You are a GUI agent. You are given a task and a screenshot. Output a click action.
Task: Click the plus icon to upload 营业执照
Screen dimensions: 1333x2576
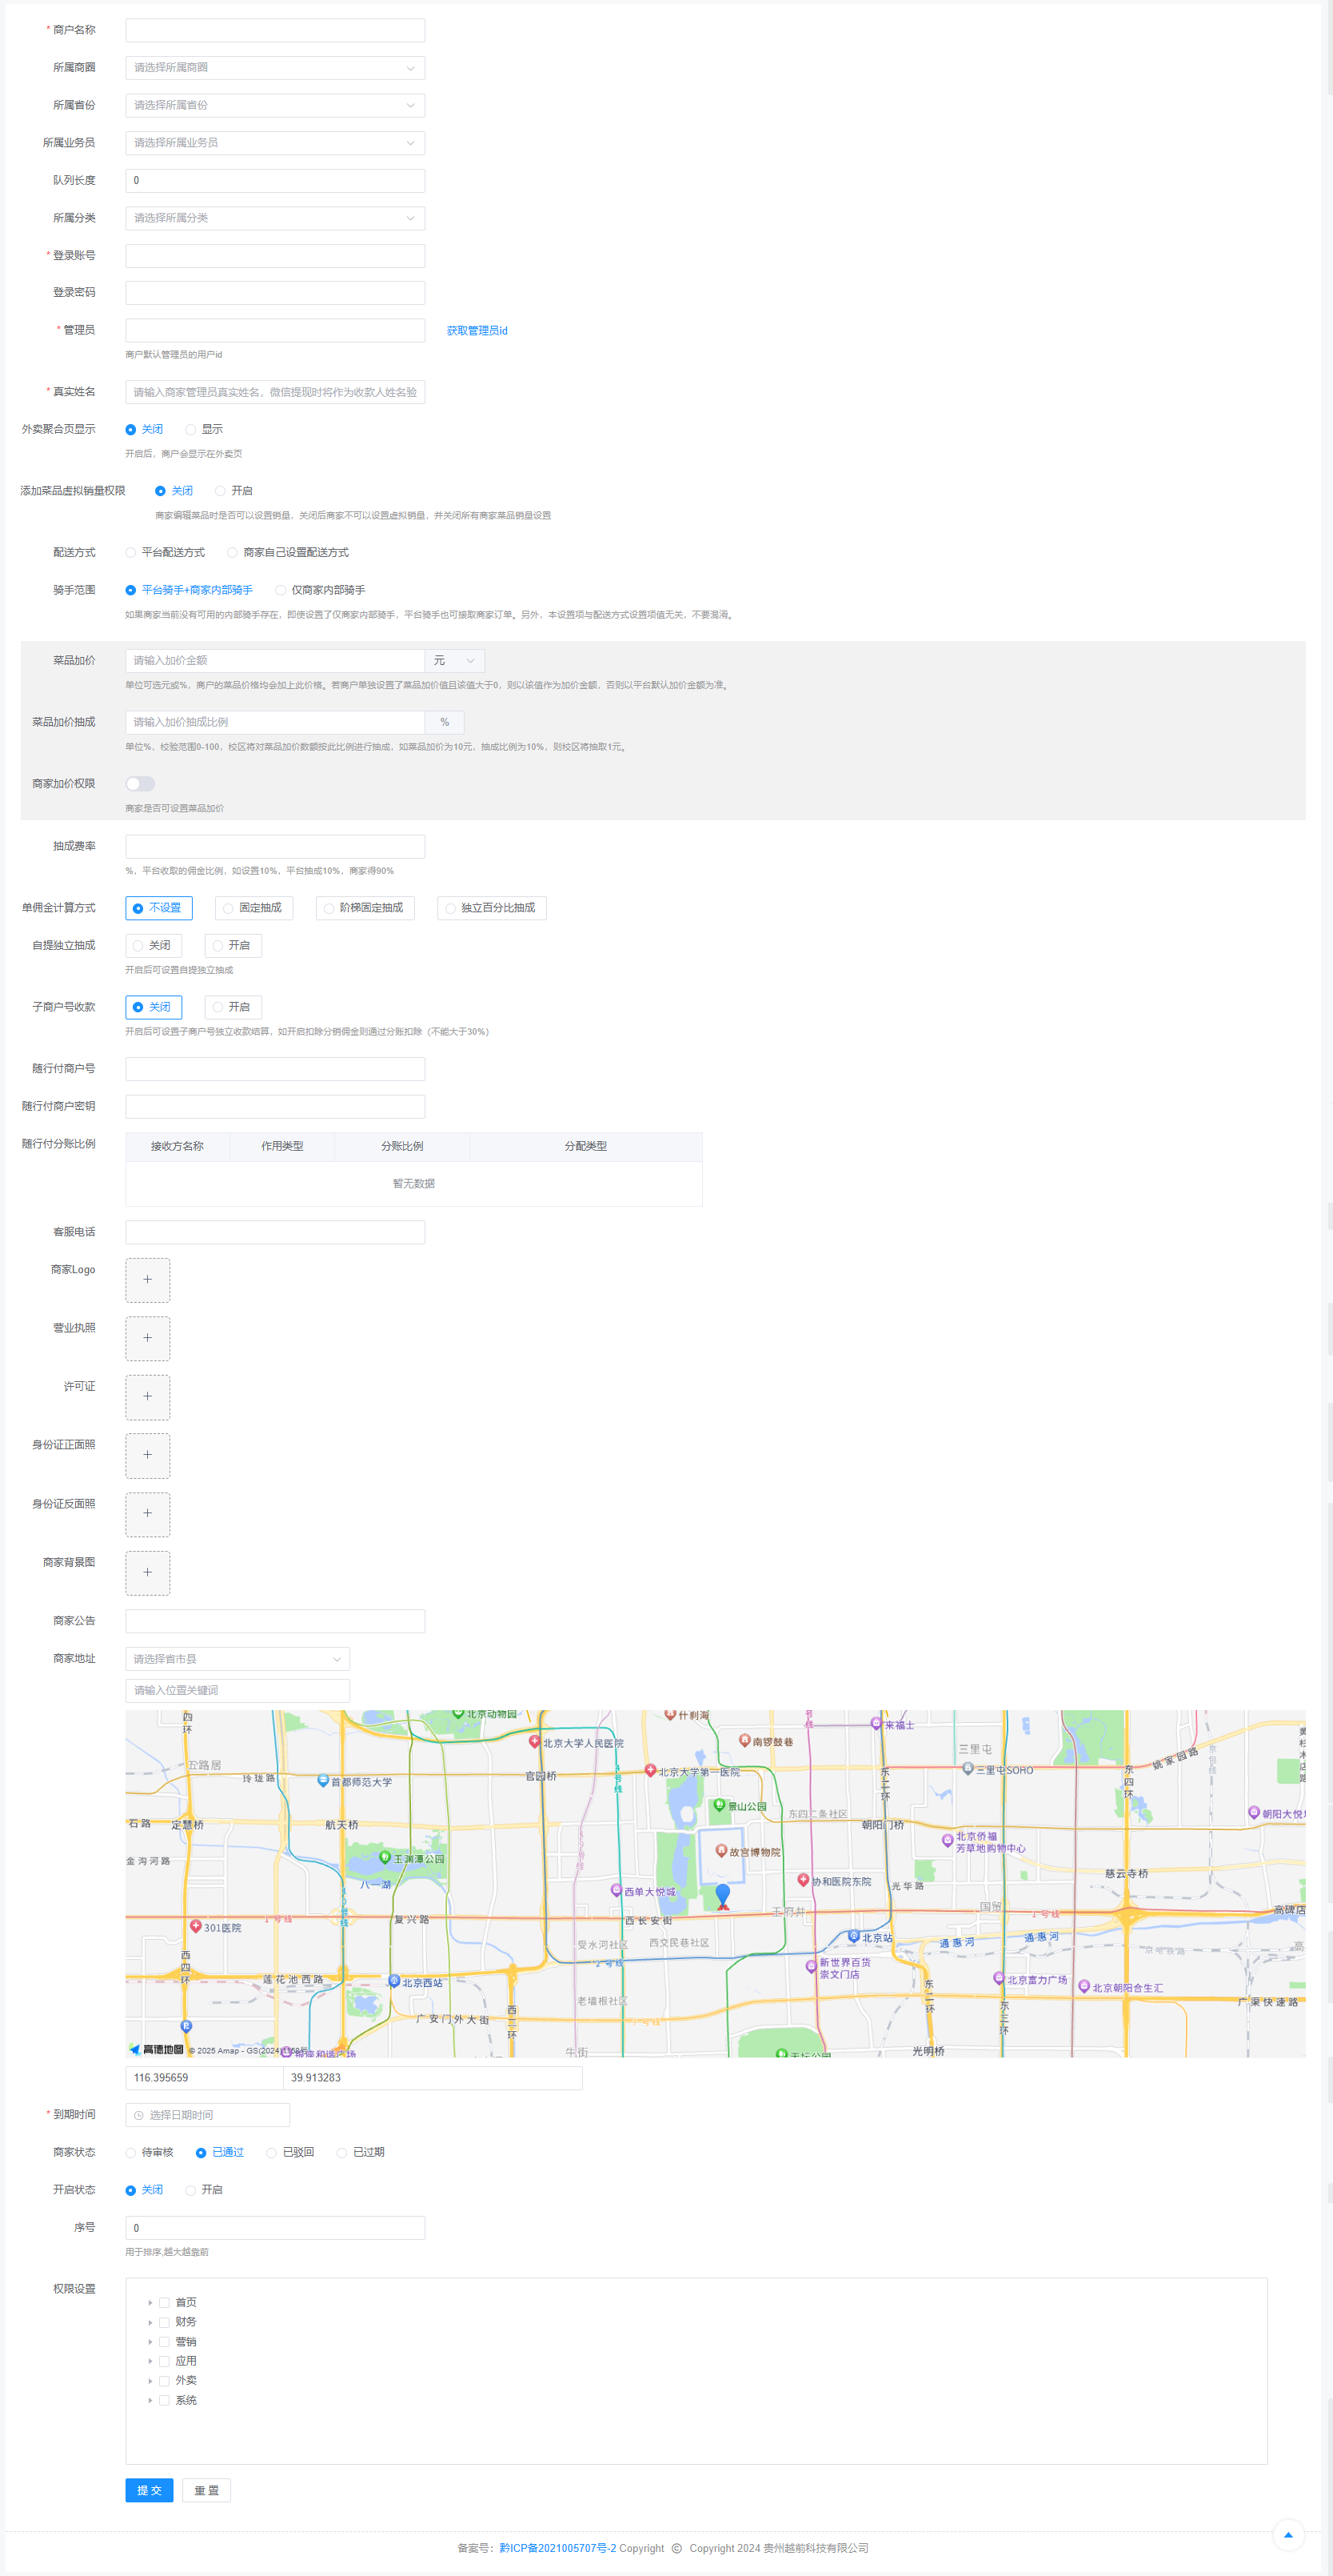pyautogui.click(x=147, y=1338)
